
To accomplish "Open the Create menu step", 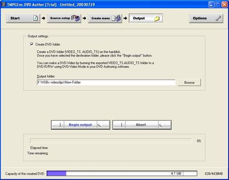I will 105,18.
